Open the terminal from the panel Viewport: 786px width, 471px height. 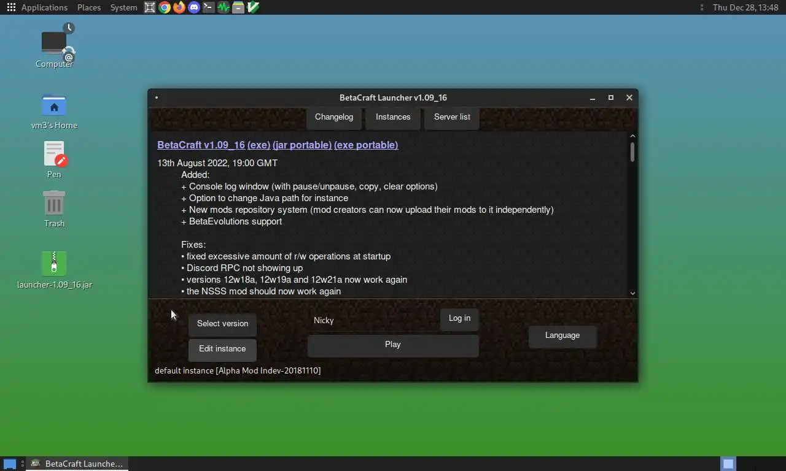(209, 7)
